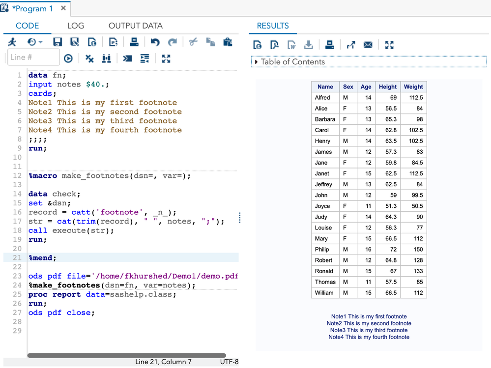Print the code using the printer icon
The height and width of the screenshot is (368, 491).
point(134,42)
